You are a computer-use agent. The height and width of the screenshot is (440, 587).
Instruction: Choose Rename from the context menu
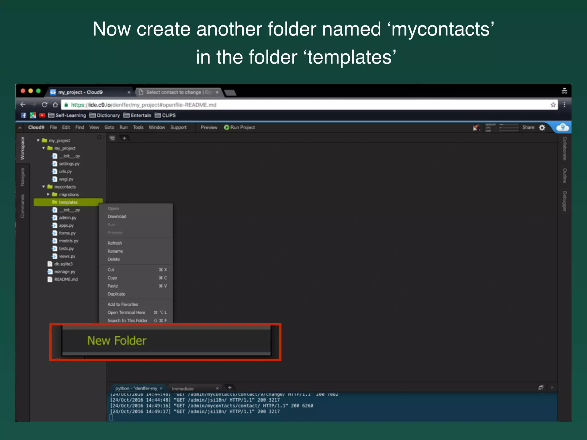(115, 251)
